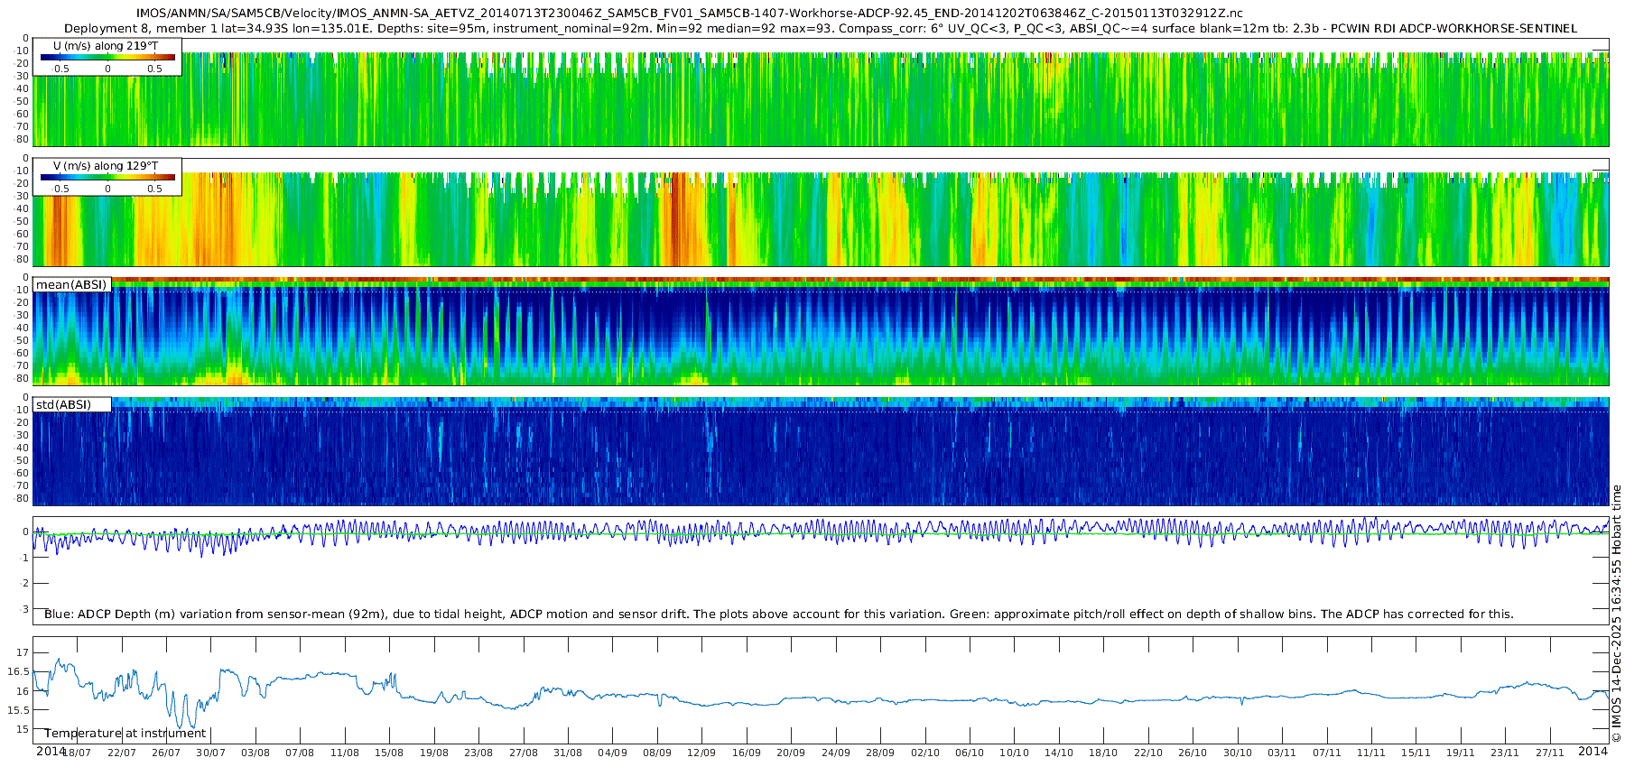Click the U velocity colorbar

(107, 58)
